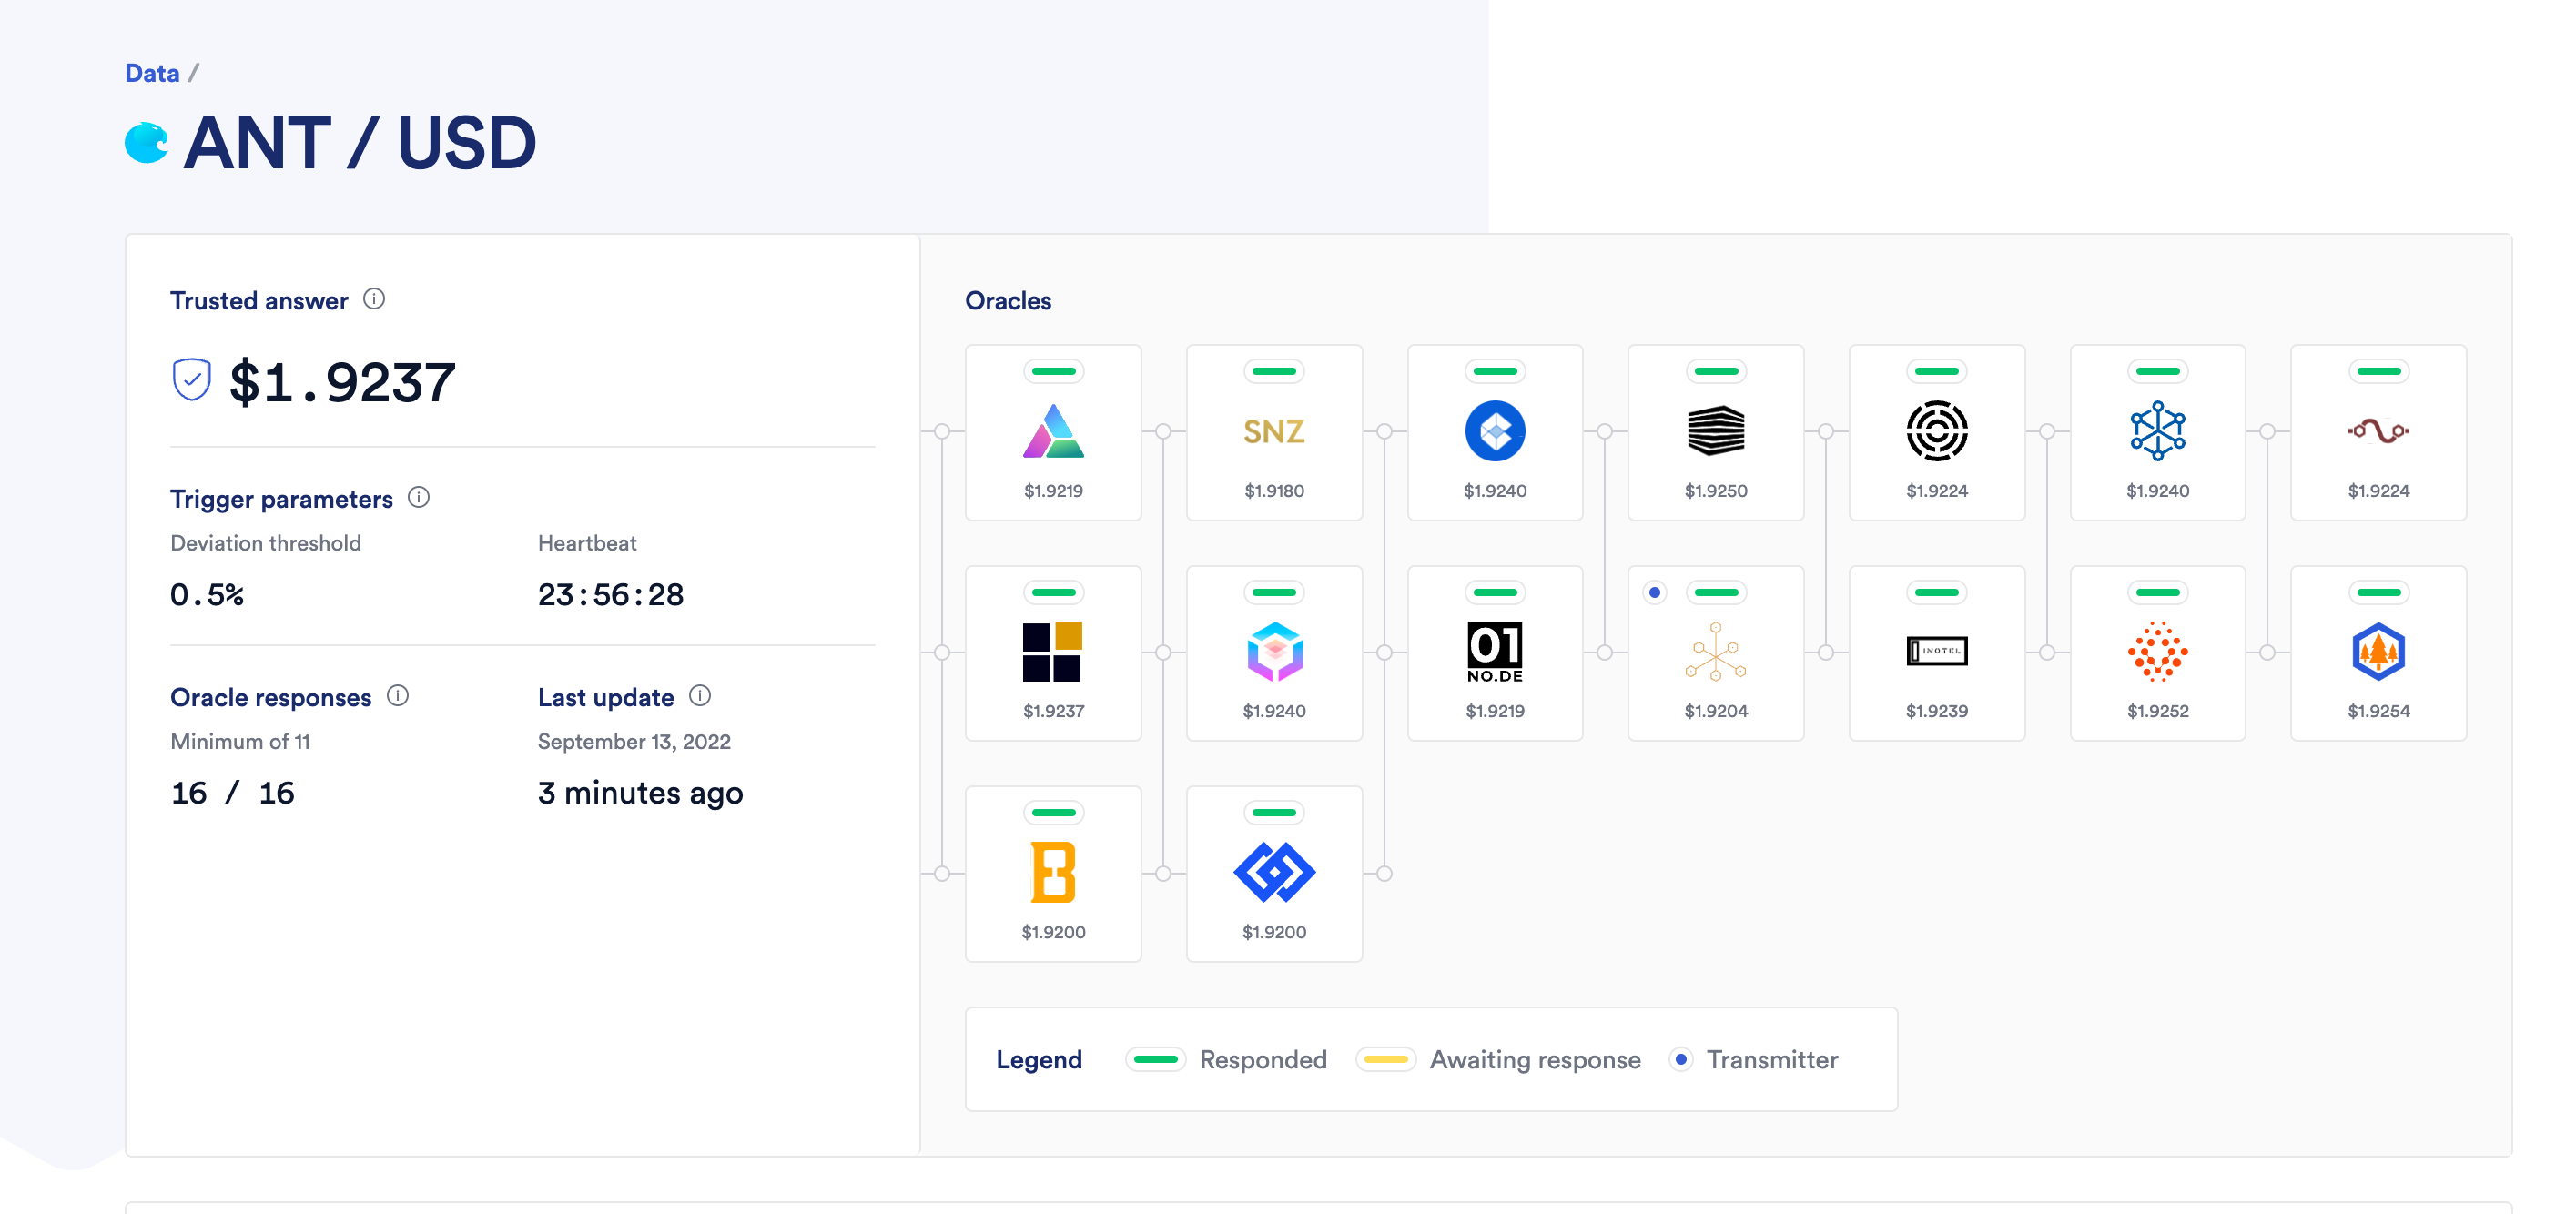Click the Last update info icon
The height and width of the screenshot is (1214, 2576).
[x=700, y=695]
